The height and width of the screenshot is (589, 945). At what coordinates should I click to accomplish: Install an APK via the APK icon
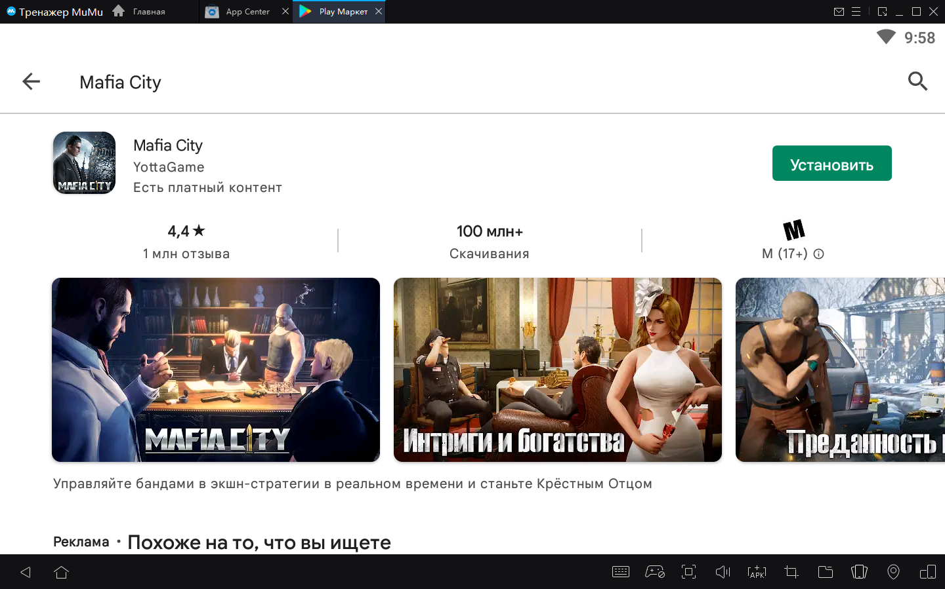[757, 572]
